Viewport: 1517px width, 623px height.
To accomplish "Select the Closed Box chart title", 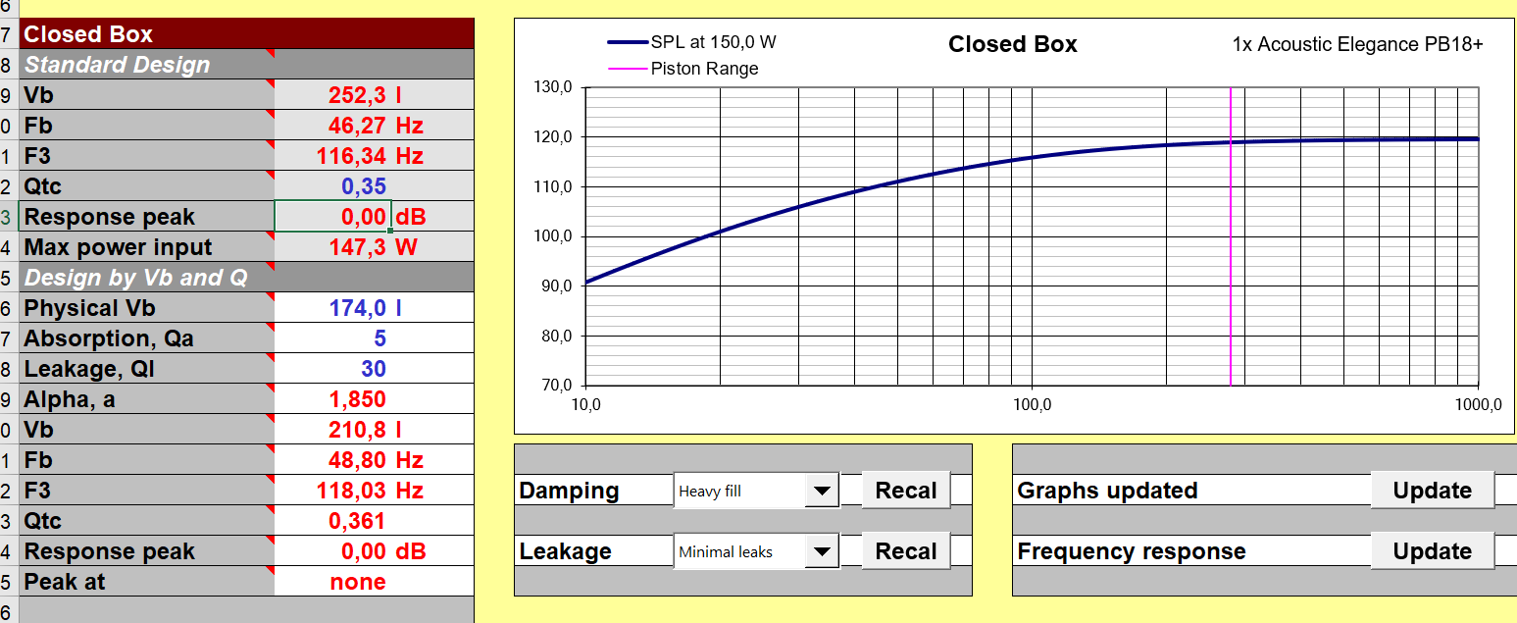I will pyautogui.click(x=1012, y=44).
